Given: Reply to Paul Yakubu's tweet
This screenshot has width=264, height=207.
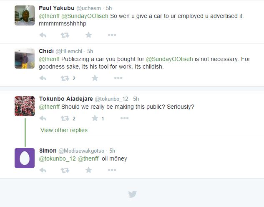Looking at the screenshot, I should click(x=43, y=35).
